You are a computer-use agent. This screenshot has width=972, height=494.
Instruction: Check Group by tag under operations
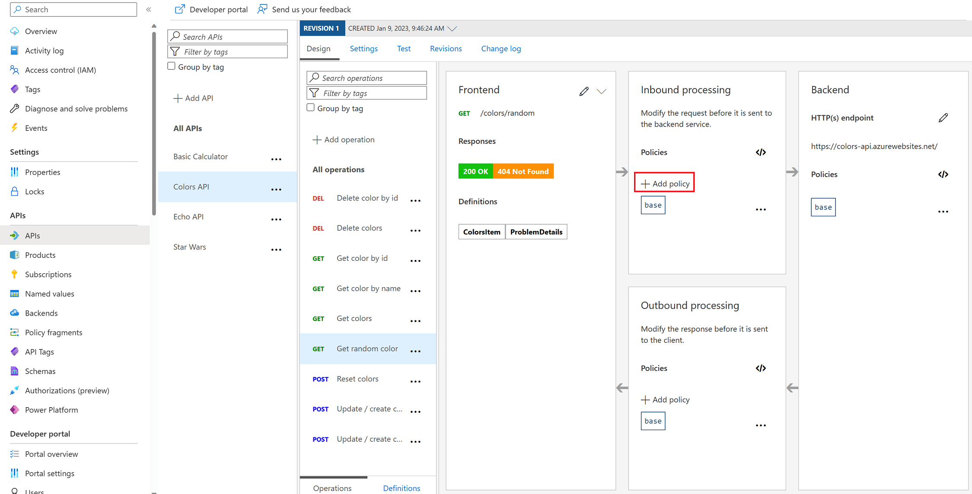click(x=311, y=108)
